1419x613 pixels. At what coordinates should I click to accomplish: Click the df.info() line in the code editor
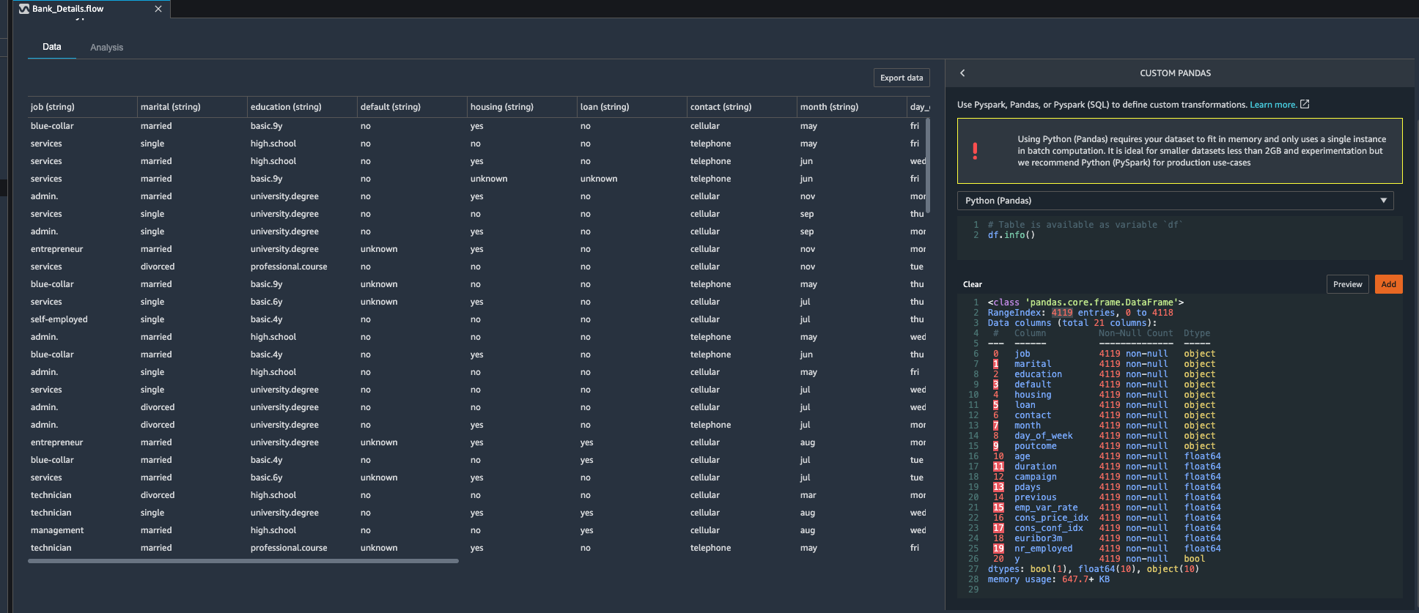(x=1011, y=235)
